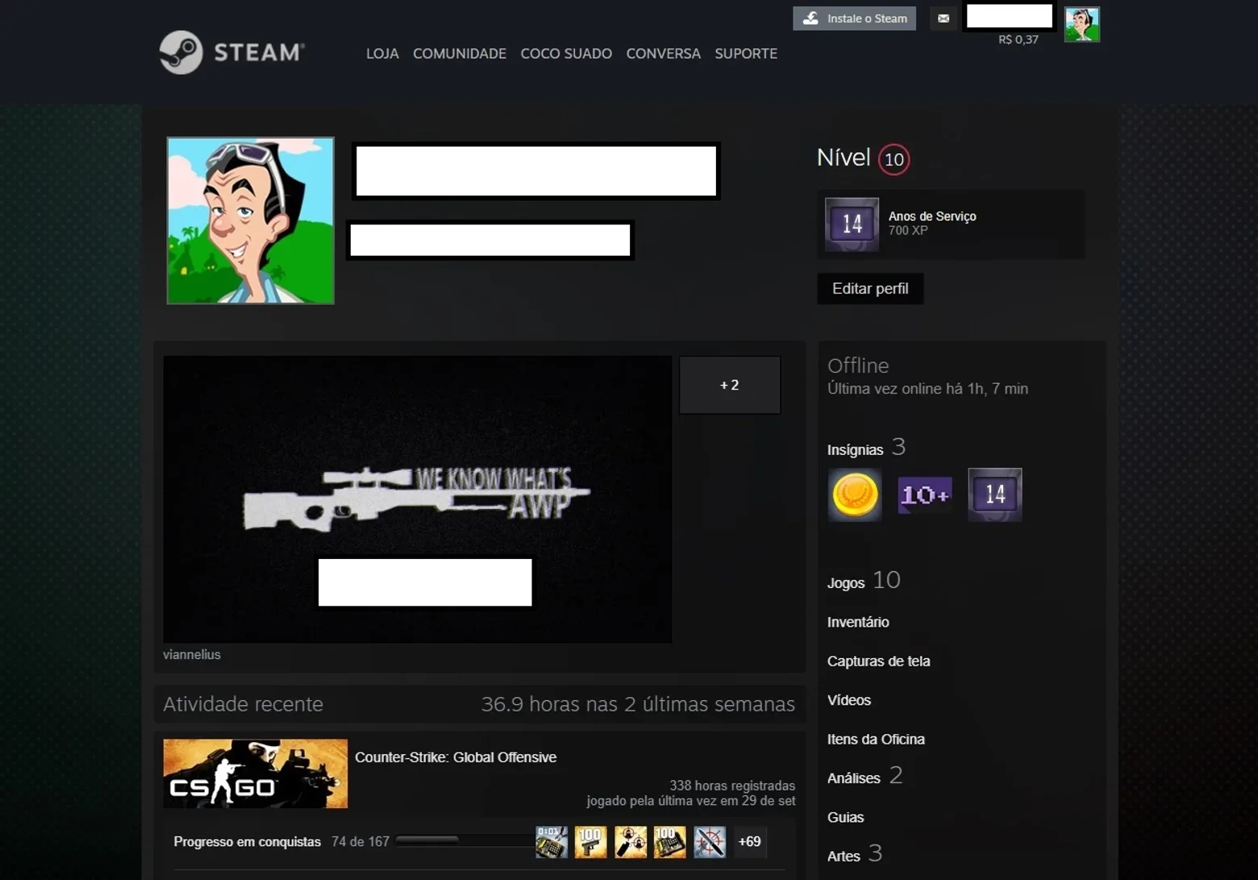Open the Counter-Strike: Global Offensive title link
The height and width of the screenshot is (880, 1258).
(456, 757)
